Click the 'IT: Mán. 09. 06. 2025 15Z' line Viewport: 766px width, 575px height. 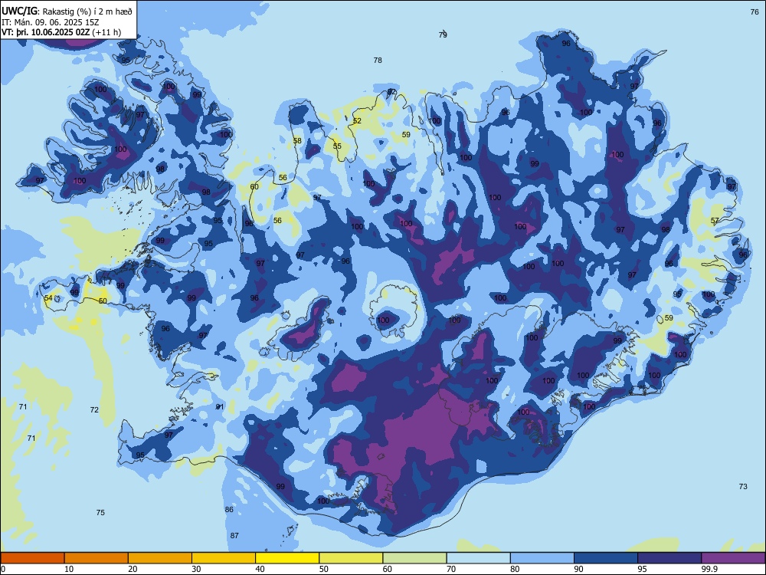51,22
